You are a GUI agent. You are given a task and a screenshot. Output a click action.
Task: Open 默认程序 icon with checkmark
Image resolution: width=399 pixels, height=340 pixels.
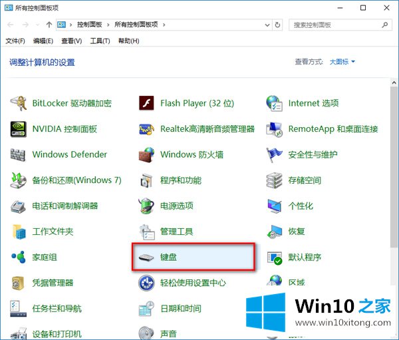pos(275,257)
